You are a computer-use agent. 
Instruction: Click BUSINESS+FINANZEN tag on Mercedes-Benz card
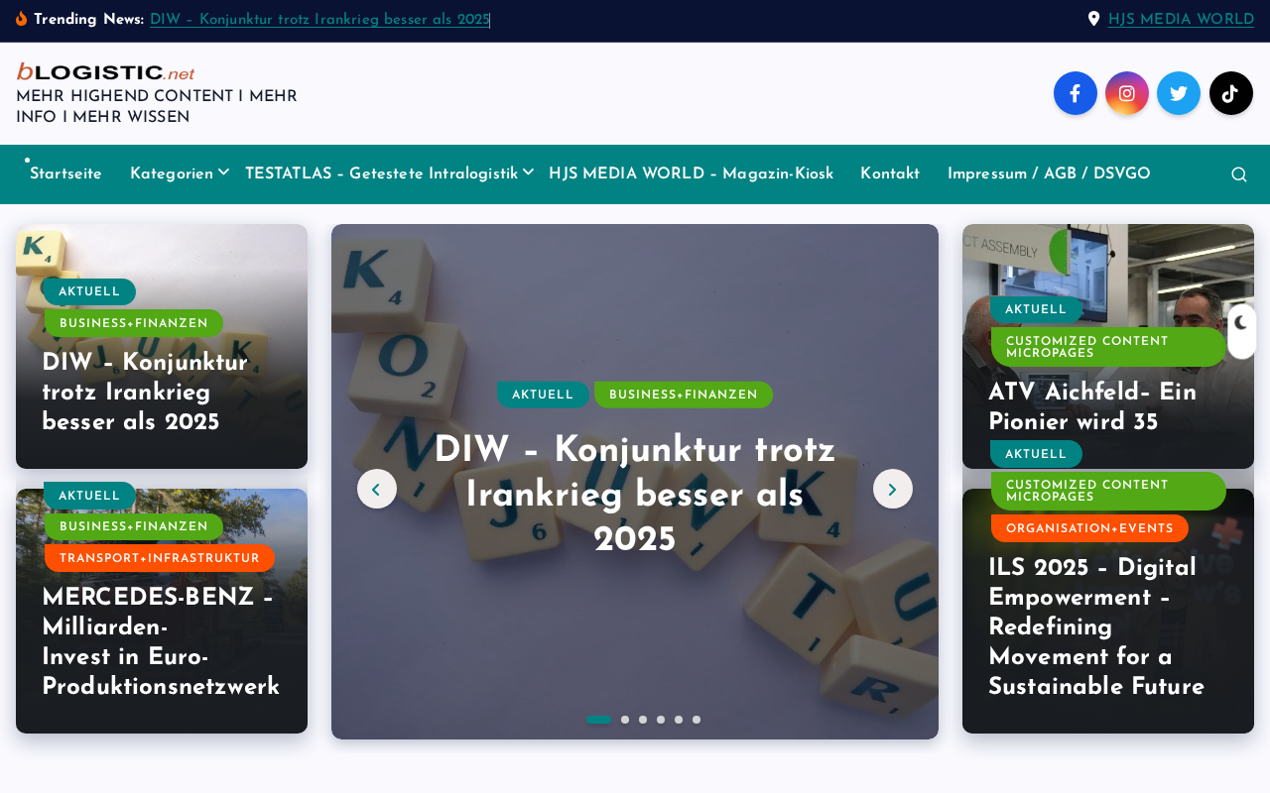pos(134,527)
